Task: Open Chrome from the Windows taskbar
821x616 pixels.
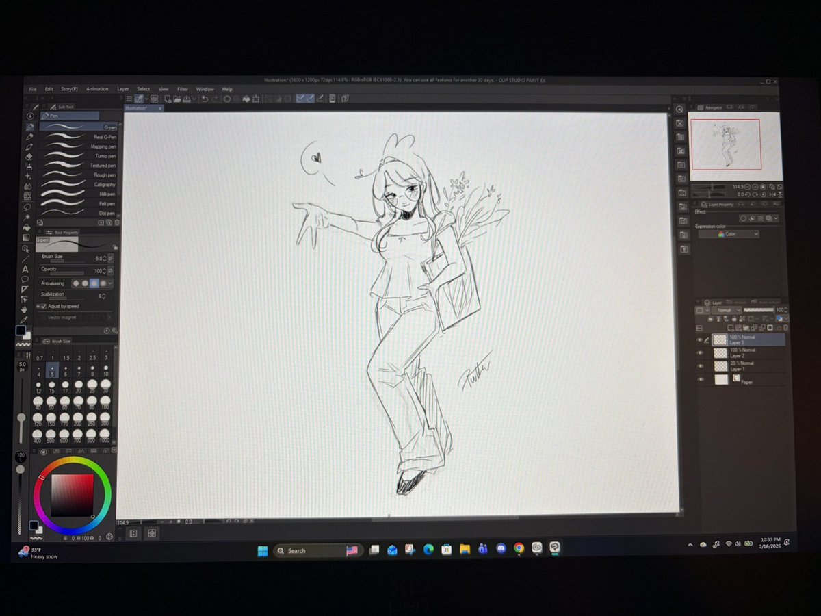Action: point(519,548)
